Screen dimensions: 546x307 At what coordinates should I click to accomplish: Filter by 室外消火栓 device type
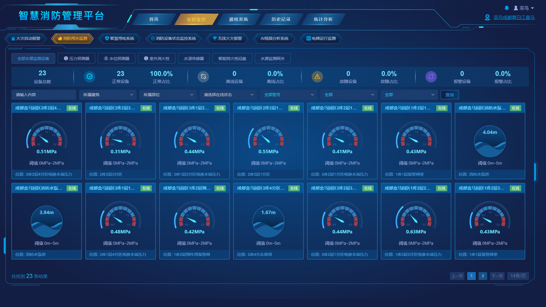point(157,58)
